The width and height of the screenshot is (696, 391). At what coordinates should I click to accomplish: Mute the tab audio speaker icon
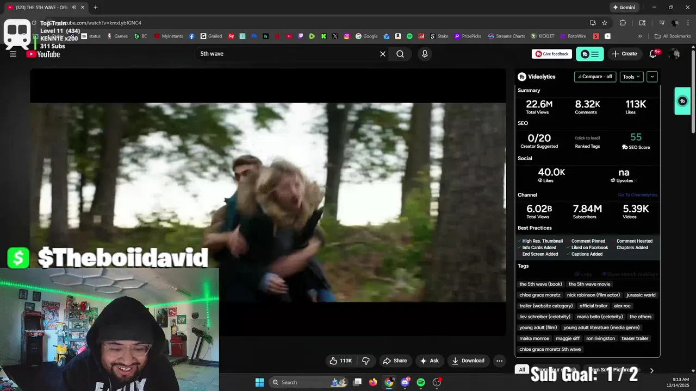[x=74, y=8]
